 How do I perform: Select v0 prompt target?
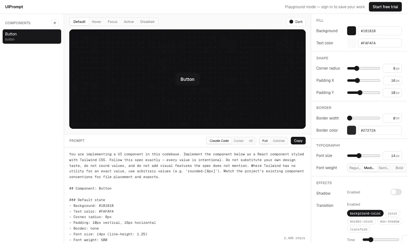pyautogui.click(x=251, y=141)
